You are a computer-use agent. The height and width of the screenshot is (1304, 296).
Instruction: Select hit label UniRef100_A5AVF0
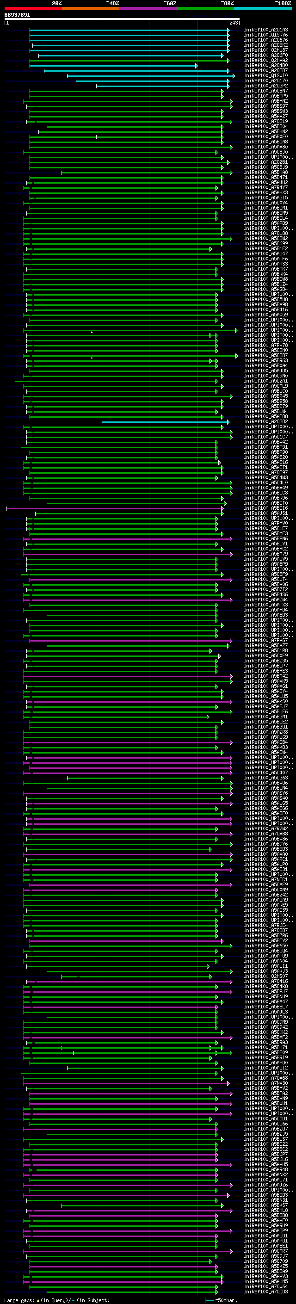[x=265, y=1220]
